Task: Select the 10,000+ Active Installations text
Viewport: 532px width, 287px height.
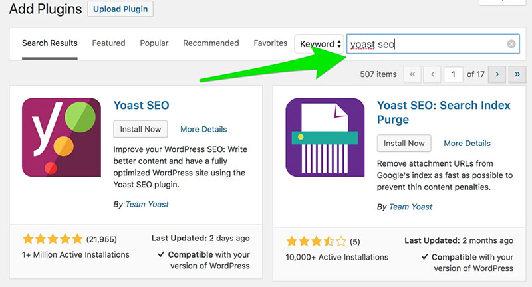Action: (x=337, y=257)
